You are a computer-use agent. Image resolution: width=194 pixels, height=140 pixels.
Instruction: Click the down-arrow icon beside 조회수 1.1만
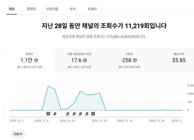(x=36, y=60)
